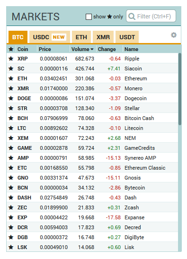187x259 pixels.
Task: Toggle favorite star for ZEC
Action: tap(11, 207)
